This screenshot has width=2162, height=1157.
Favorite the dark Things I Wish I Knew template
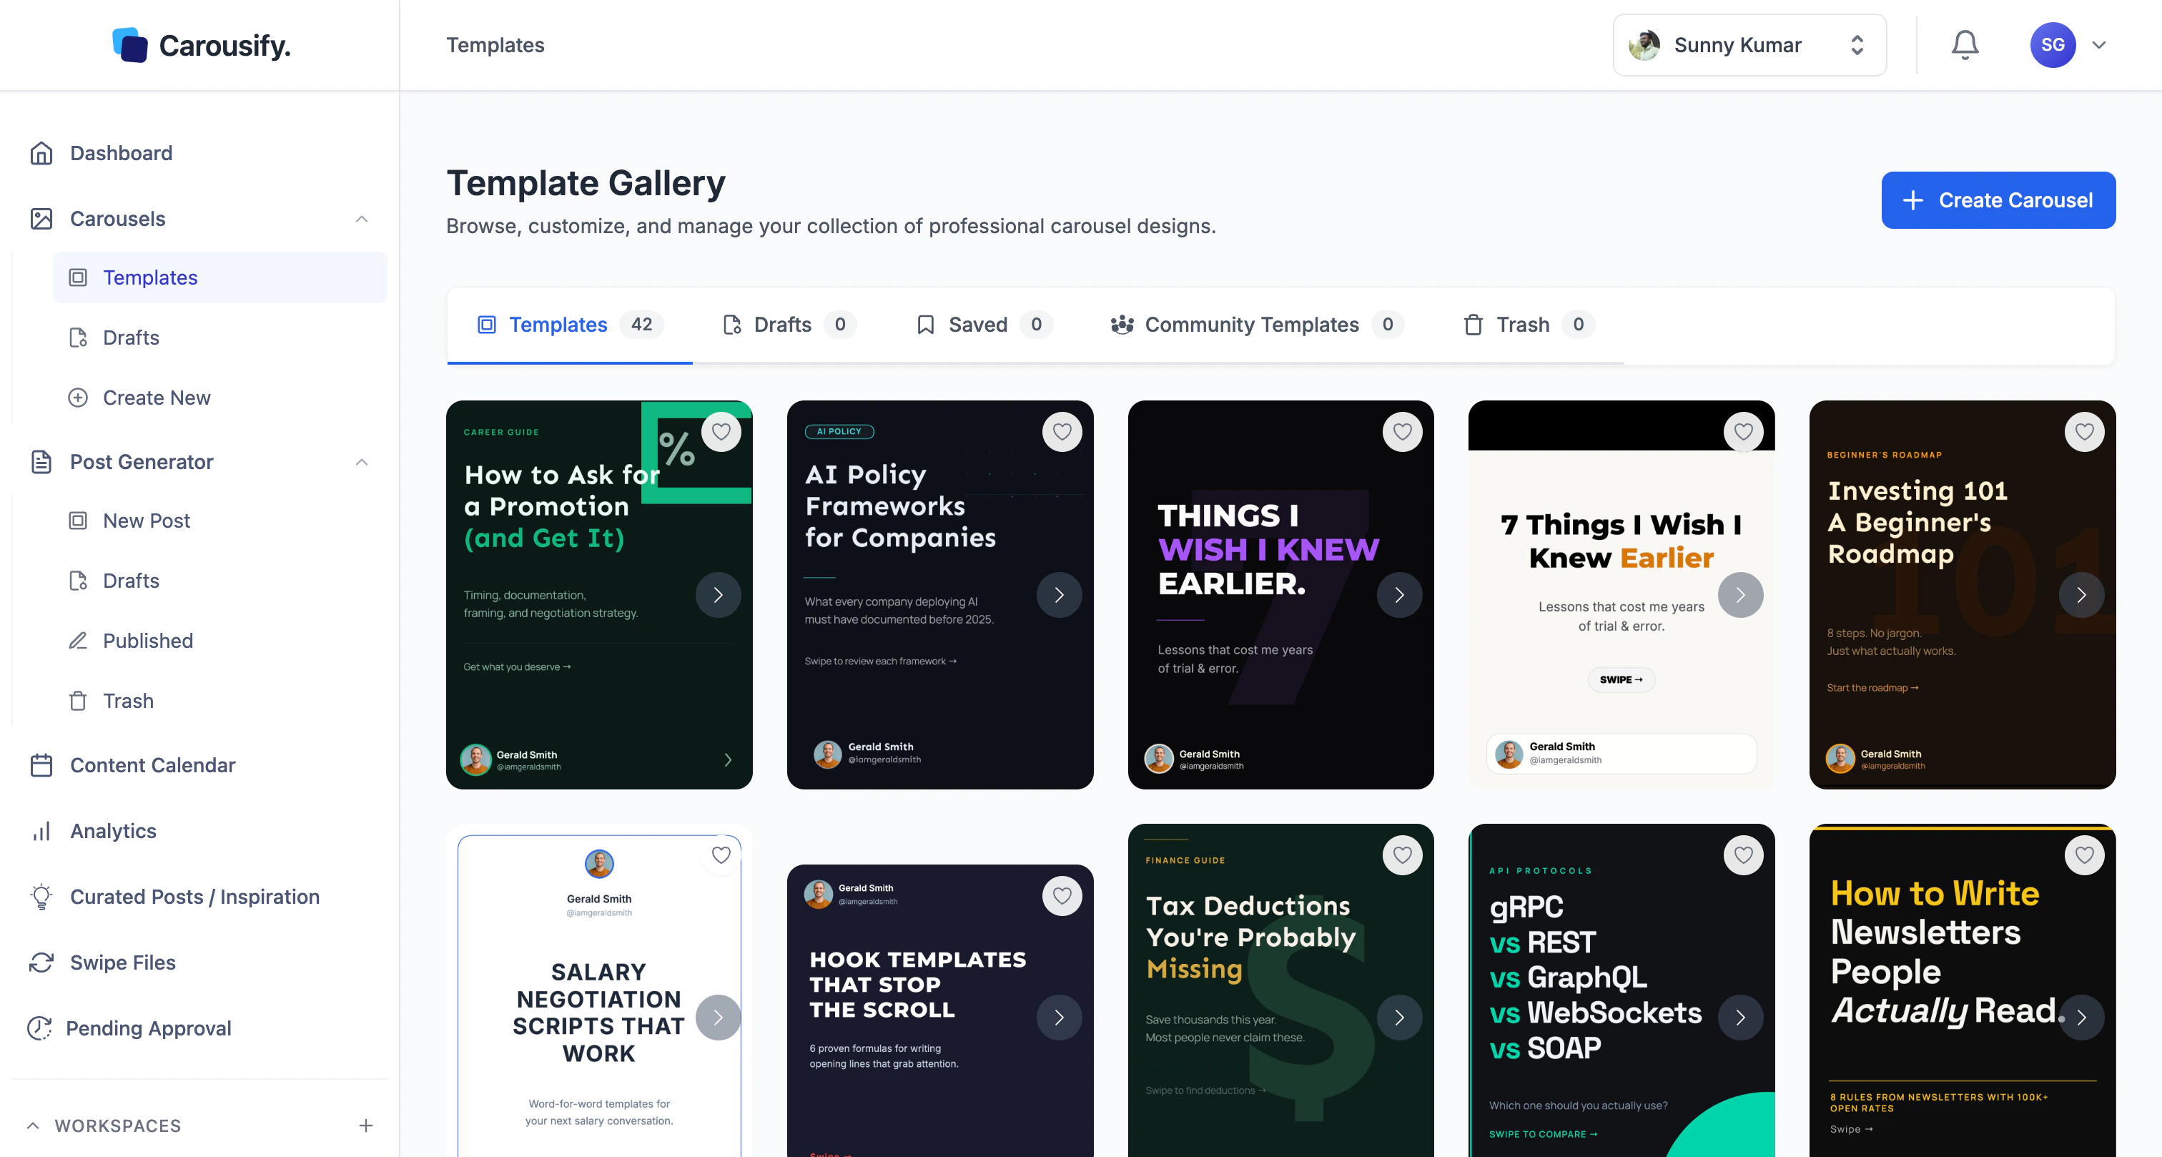(x=1403, y=432)
